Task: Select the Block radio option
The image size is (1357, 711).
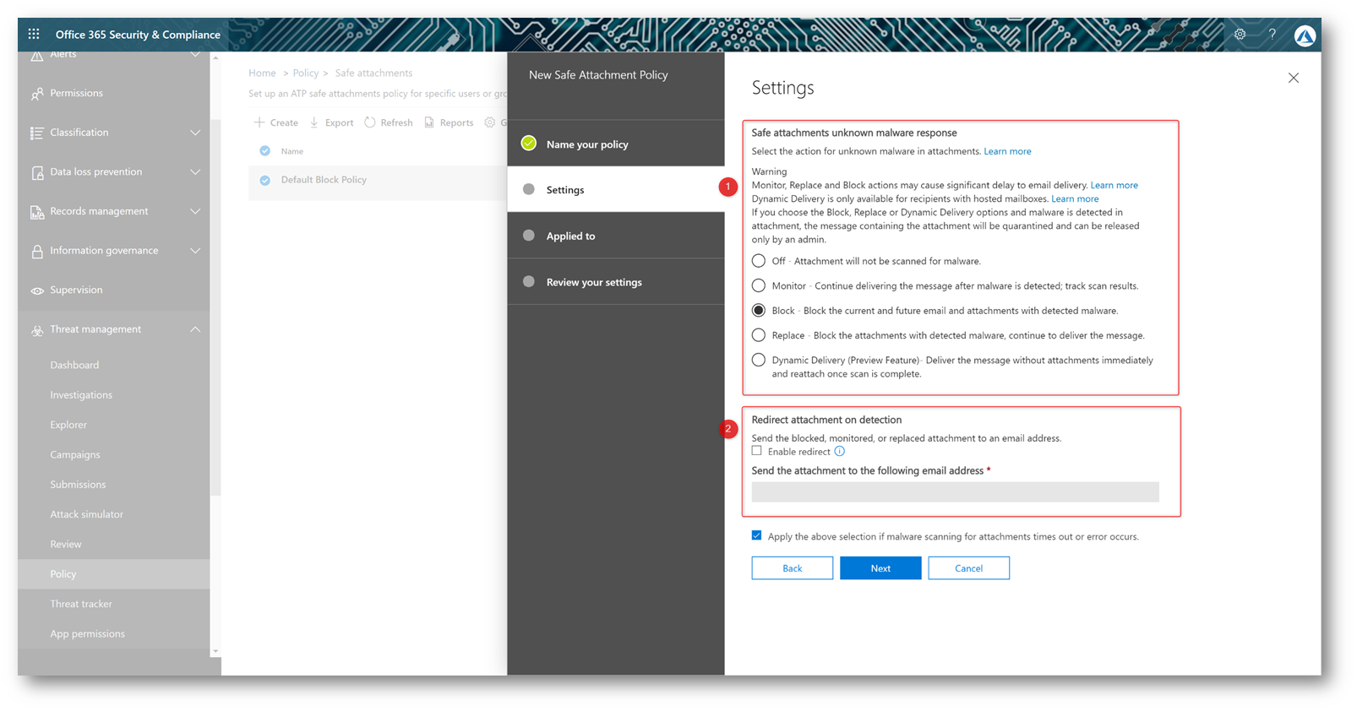Action: [x=759, y=311]
